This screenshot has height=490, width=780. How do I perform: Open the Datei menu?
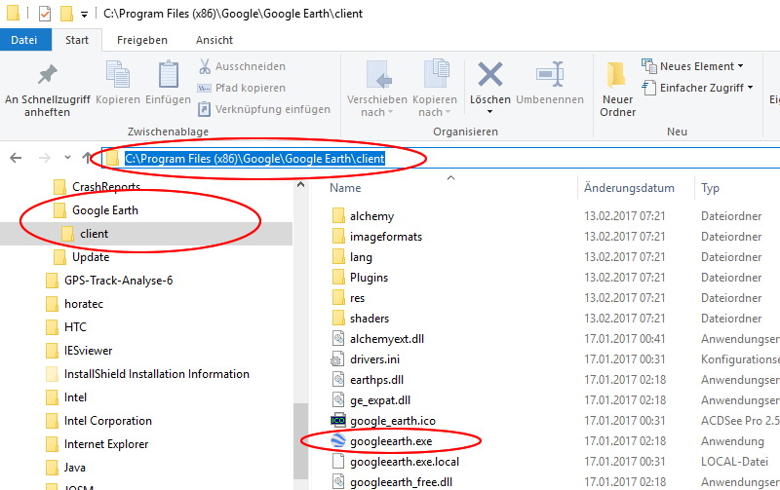[x=24, y=40]
